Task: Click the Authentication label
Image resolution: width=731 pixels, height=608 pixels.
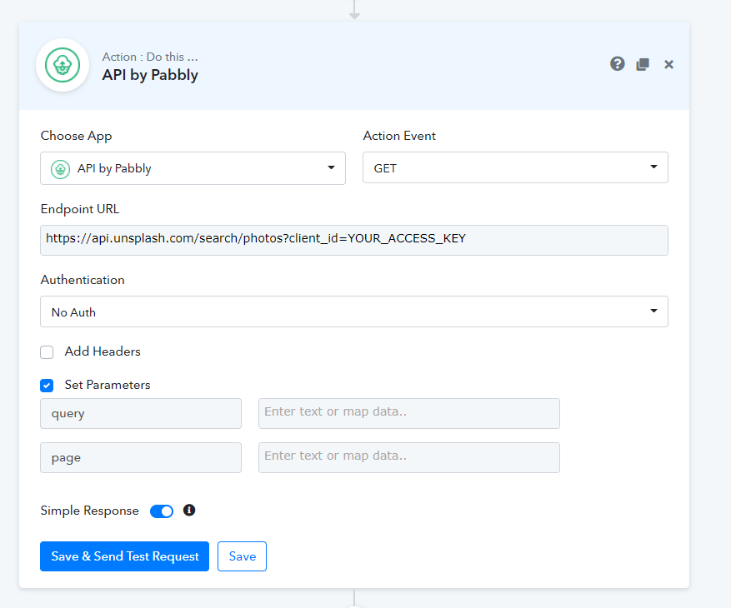Action: pyautogui.click(x=83, y=280)
